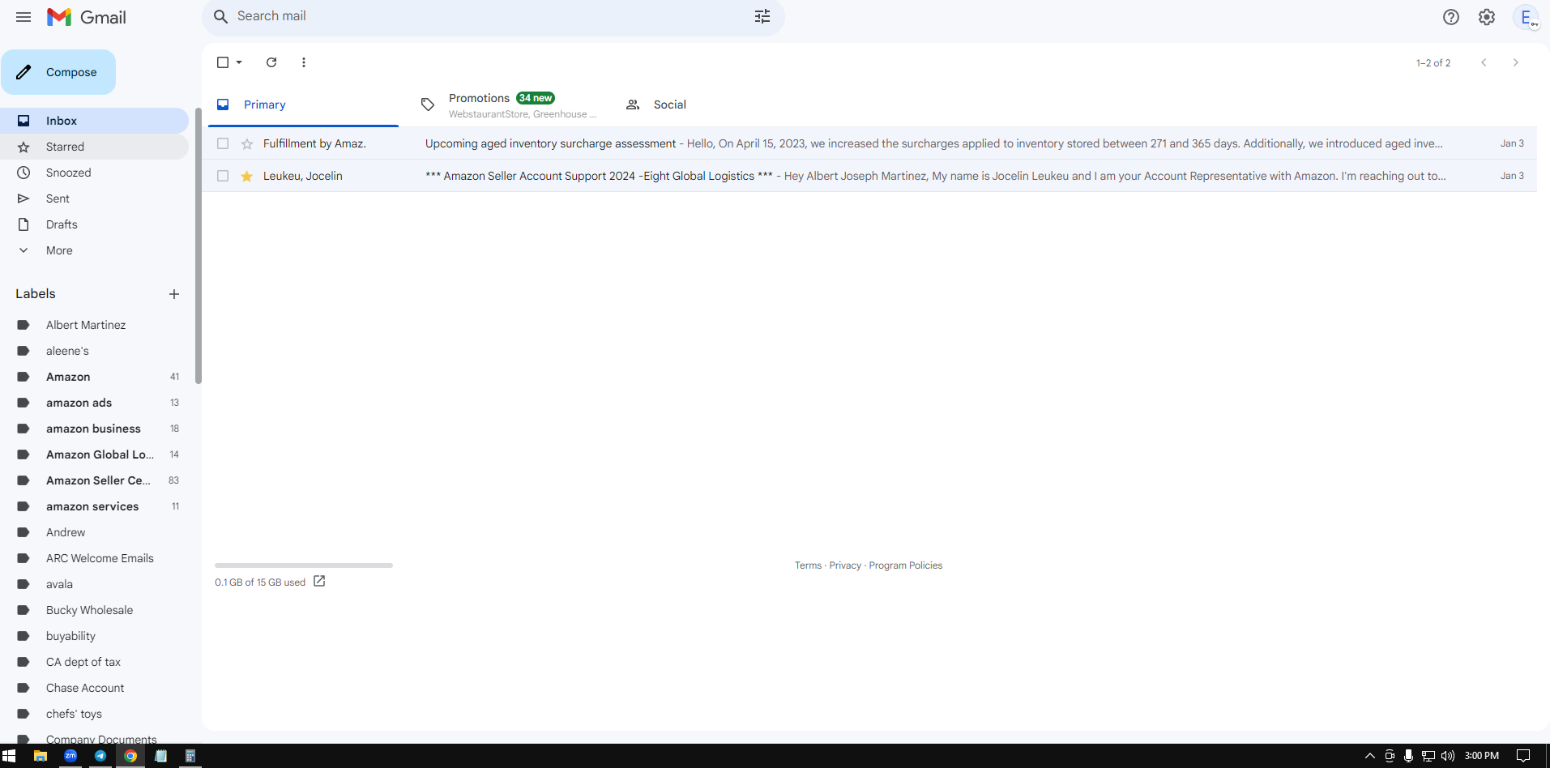Click the Promotions tag icon
The height and width of the screenshot is (768, 1550).
[x=428, y=105]
